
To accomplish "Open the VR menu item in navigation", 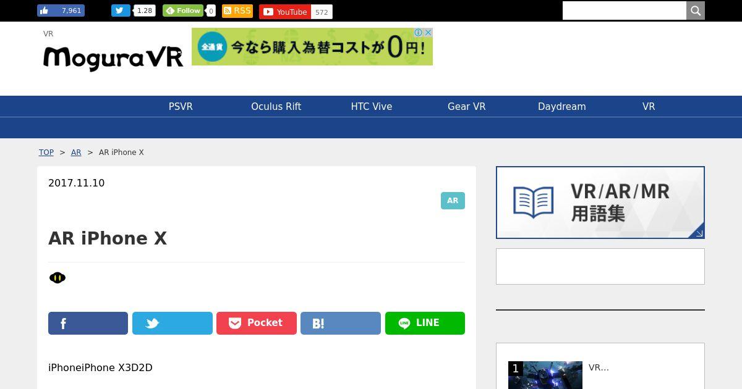I will click(649, 106).
